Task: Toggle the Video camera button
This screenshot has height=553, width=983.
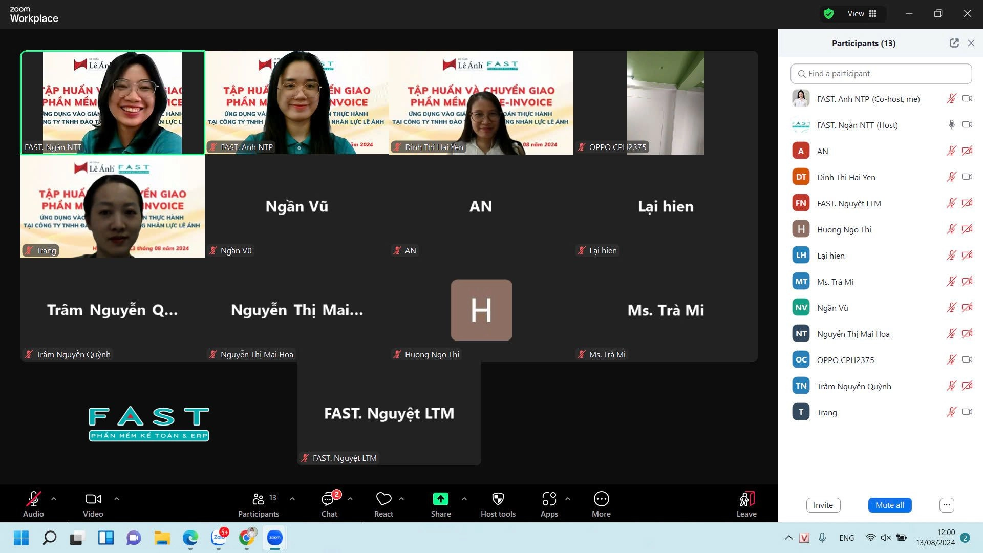Action: (x=93, y=499)
